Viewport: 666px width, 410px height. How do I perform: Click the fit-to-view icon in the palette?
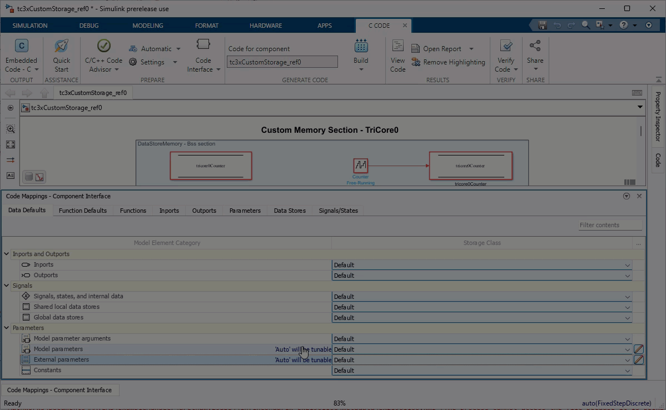tap(10, 144)
